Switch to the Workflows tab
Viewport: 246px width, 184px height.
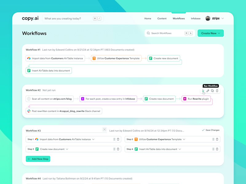(179, 18)
